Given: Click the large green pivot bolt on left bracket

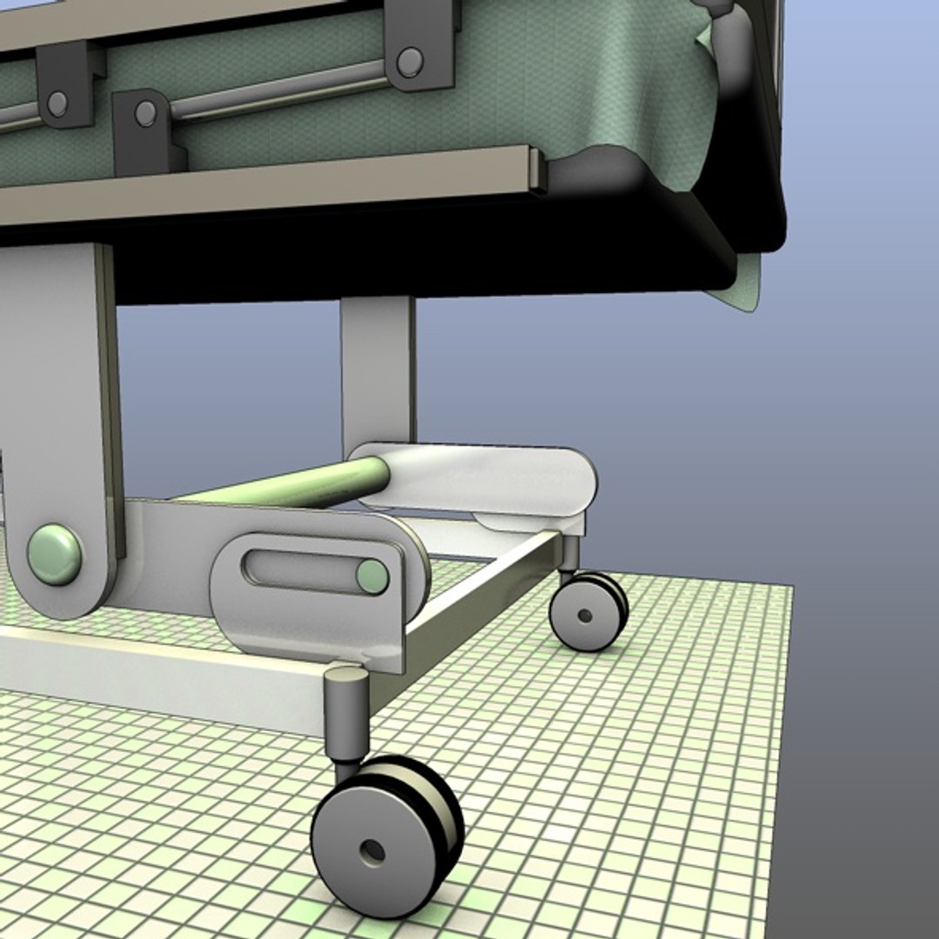Looking at the screenshot, I should click(55, 554).
